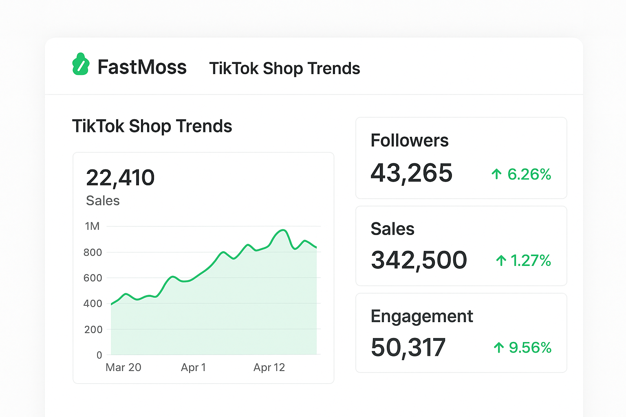Screen dimensions: 626x417
Task: Click the Engagement up arrow icon
Action: point(498,348)
